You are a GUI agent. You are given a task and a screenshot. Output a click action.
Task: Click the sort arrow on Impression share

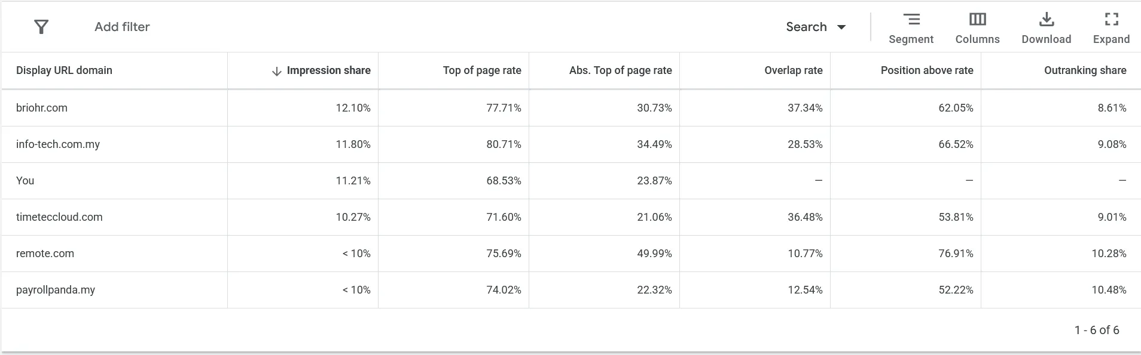tap(275, 70)
